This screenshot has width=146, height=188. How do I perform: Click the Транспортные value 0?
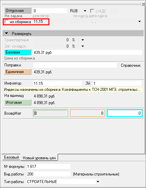point(67,40)
